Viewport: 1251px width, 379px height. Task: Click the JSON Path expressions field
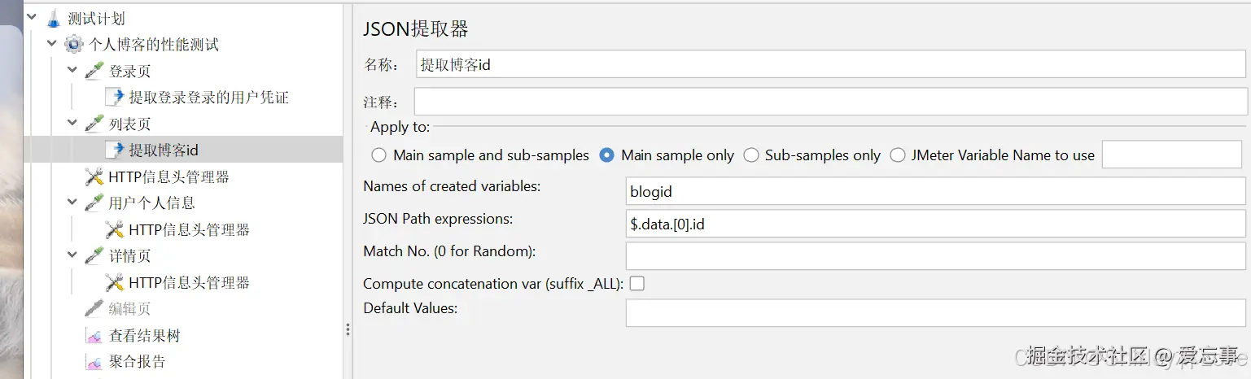coord(935,224)
